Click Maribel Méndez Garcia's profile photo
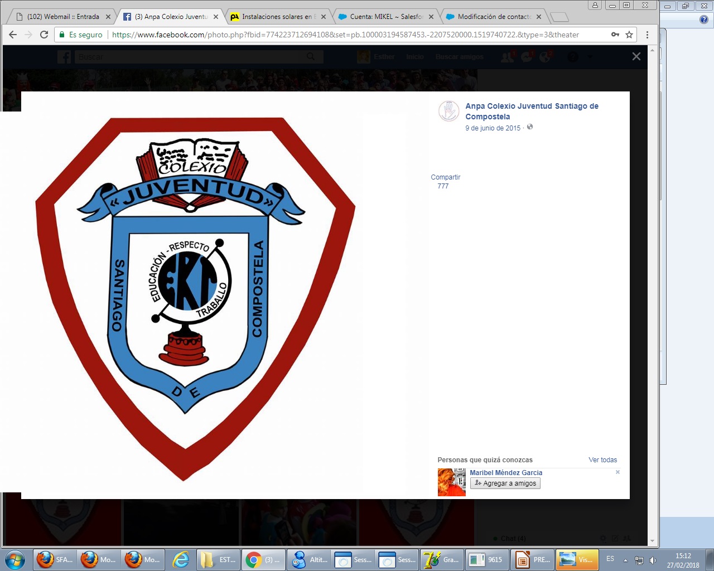The height and width of the screenshot is (571, 714). point(451,482)
